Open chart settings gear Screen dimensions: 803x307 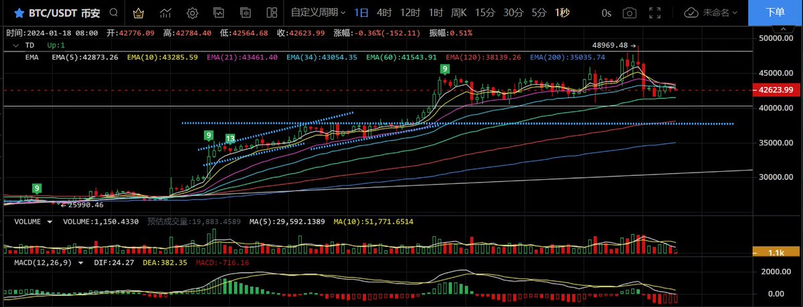click(x=193, y=13)
